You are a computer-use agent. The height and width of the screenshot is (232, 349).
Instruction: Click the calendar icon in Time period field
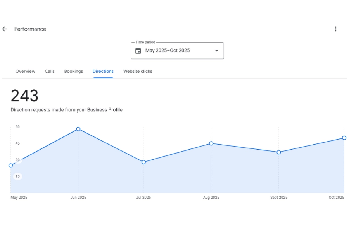pos(138,50)
